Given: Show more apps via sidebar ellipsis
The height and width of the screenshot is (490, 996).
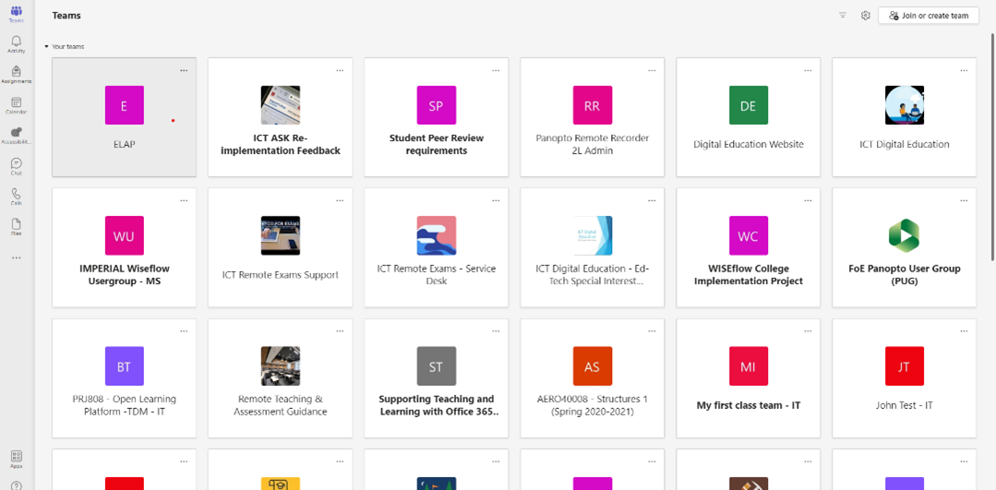Looking at the screenshot, I should [16, 258].
